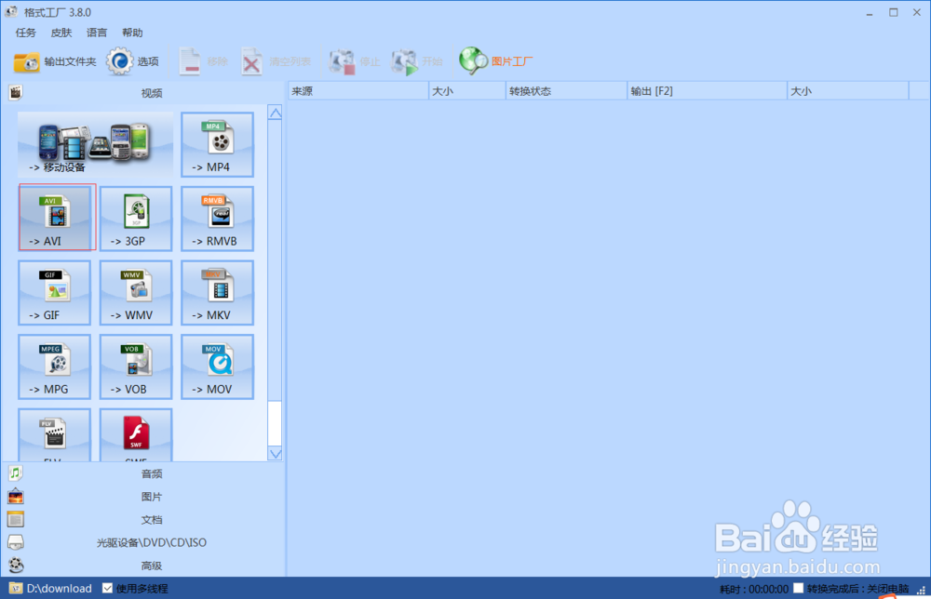931x599 pixels.
Task: Toggle shutdown after conversion (关闭电脑) checkbox
Action: click(799, 589)
